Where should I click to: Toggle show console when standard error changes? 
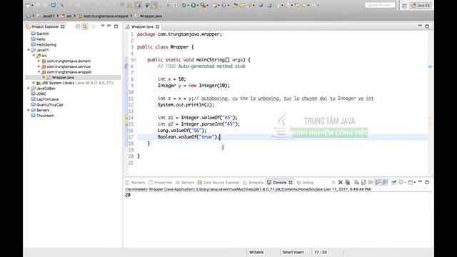(x=385, y=183)
